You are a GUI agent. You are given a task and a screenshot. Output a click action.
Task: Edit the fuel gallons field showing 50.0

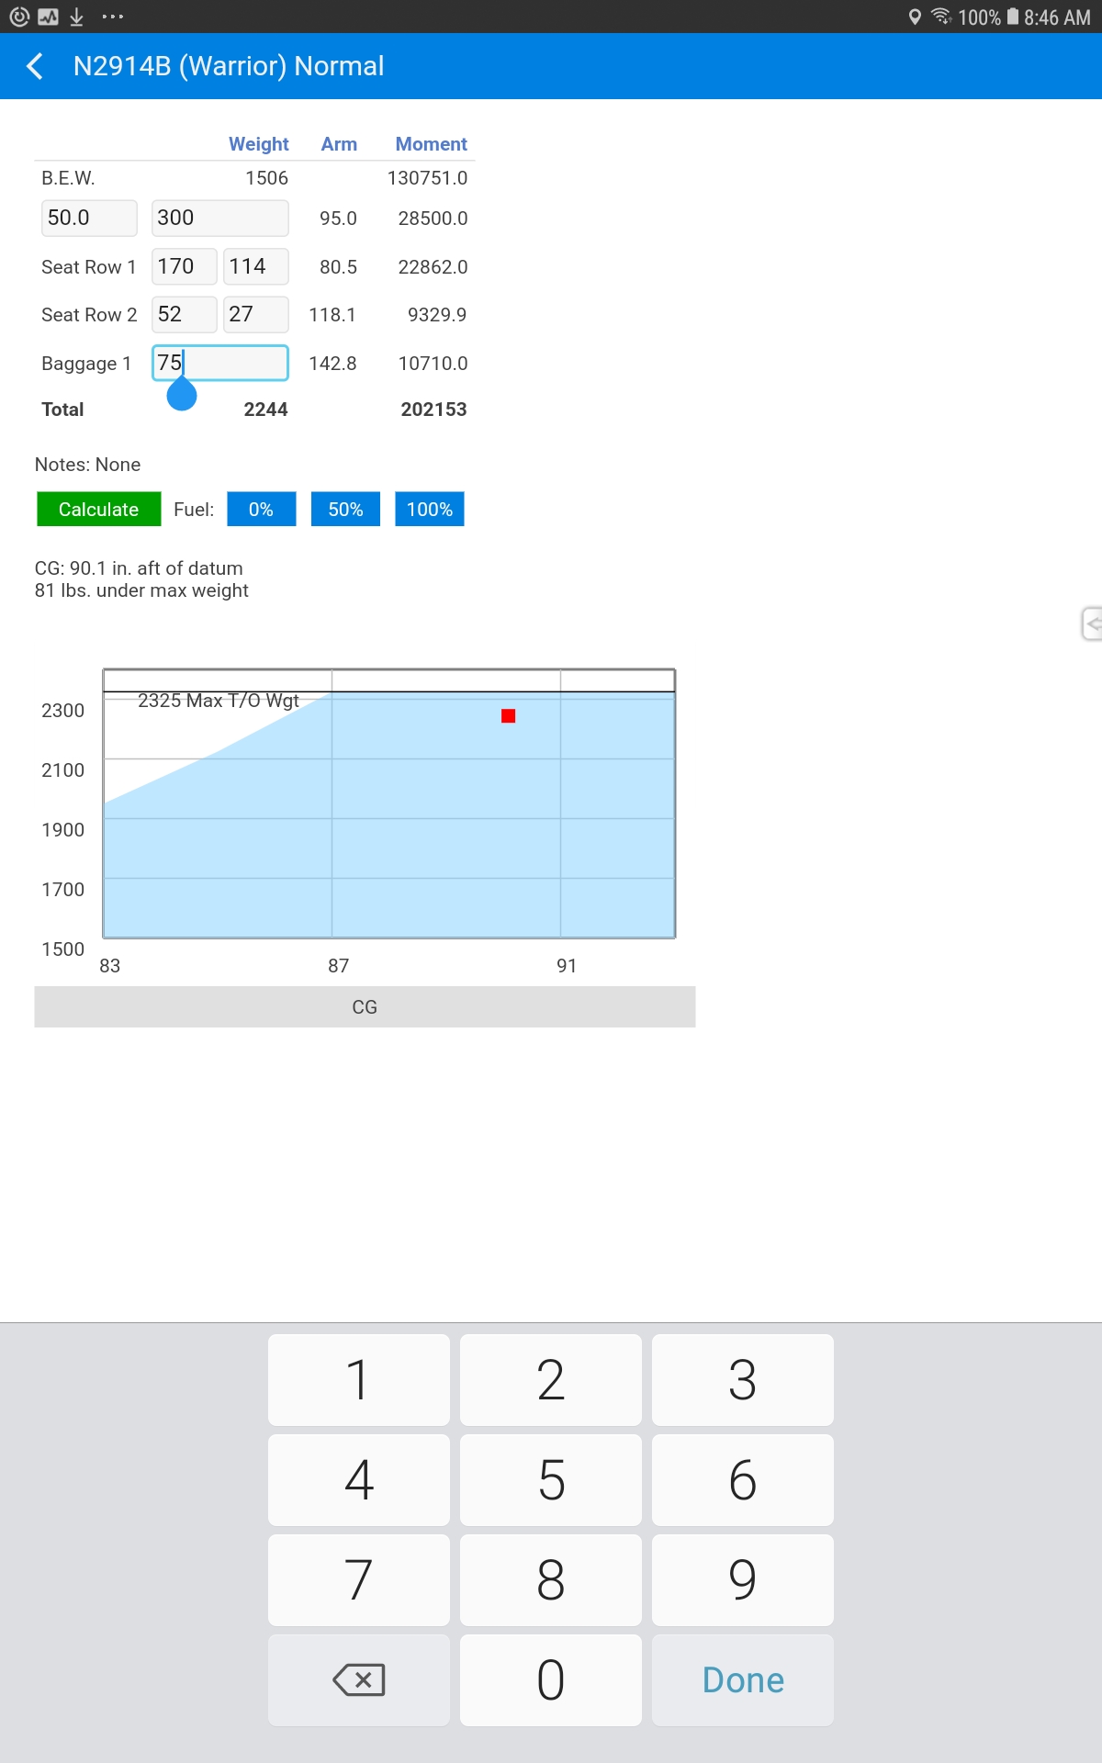tap(89, 219)
